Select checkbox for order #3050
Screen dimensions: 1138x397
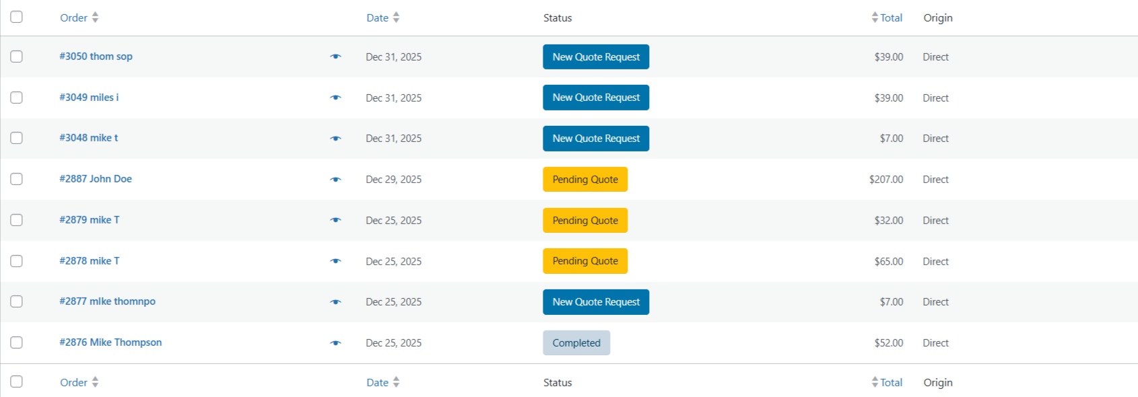(17, 57)
